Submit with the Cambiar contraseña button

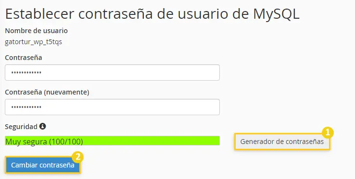[x=42, y=165]
